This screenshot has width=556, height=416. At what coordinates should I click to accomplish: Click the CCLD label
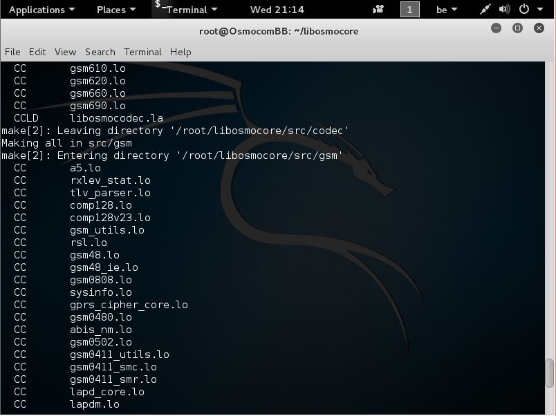coord(26,118)
